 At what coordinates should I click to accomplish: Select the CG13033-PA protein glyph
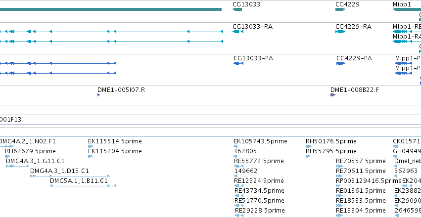point(238,63)
